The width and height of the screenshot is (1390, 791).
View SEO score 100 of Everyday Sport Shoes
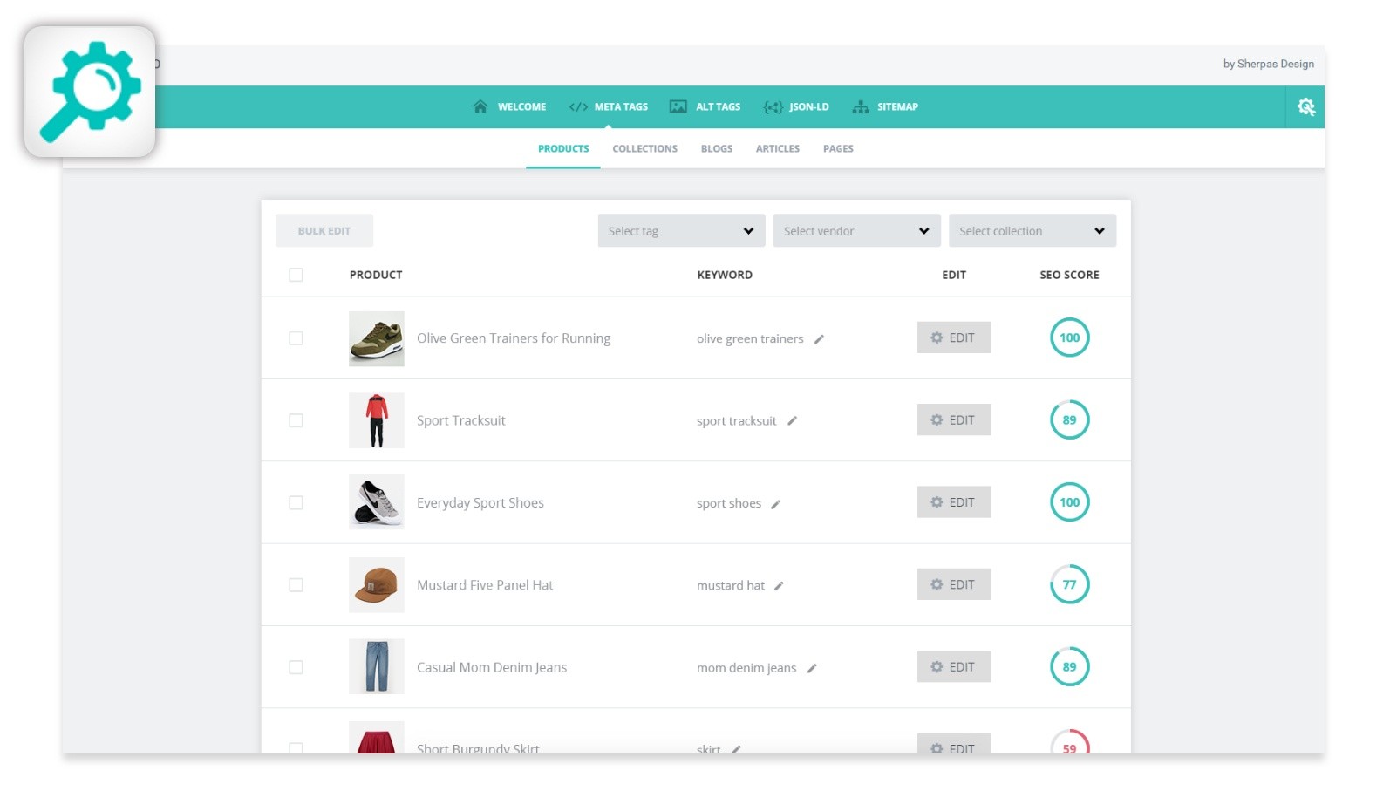1069,502
